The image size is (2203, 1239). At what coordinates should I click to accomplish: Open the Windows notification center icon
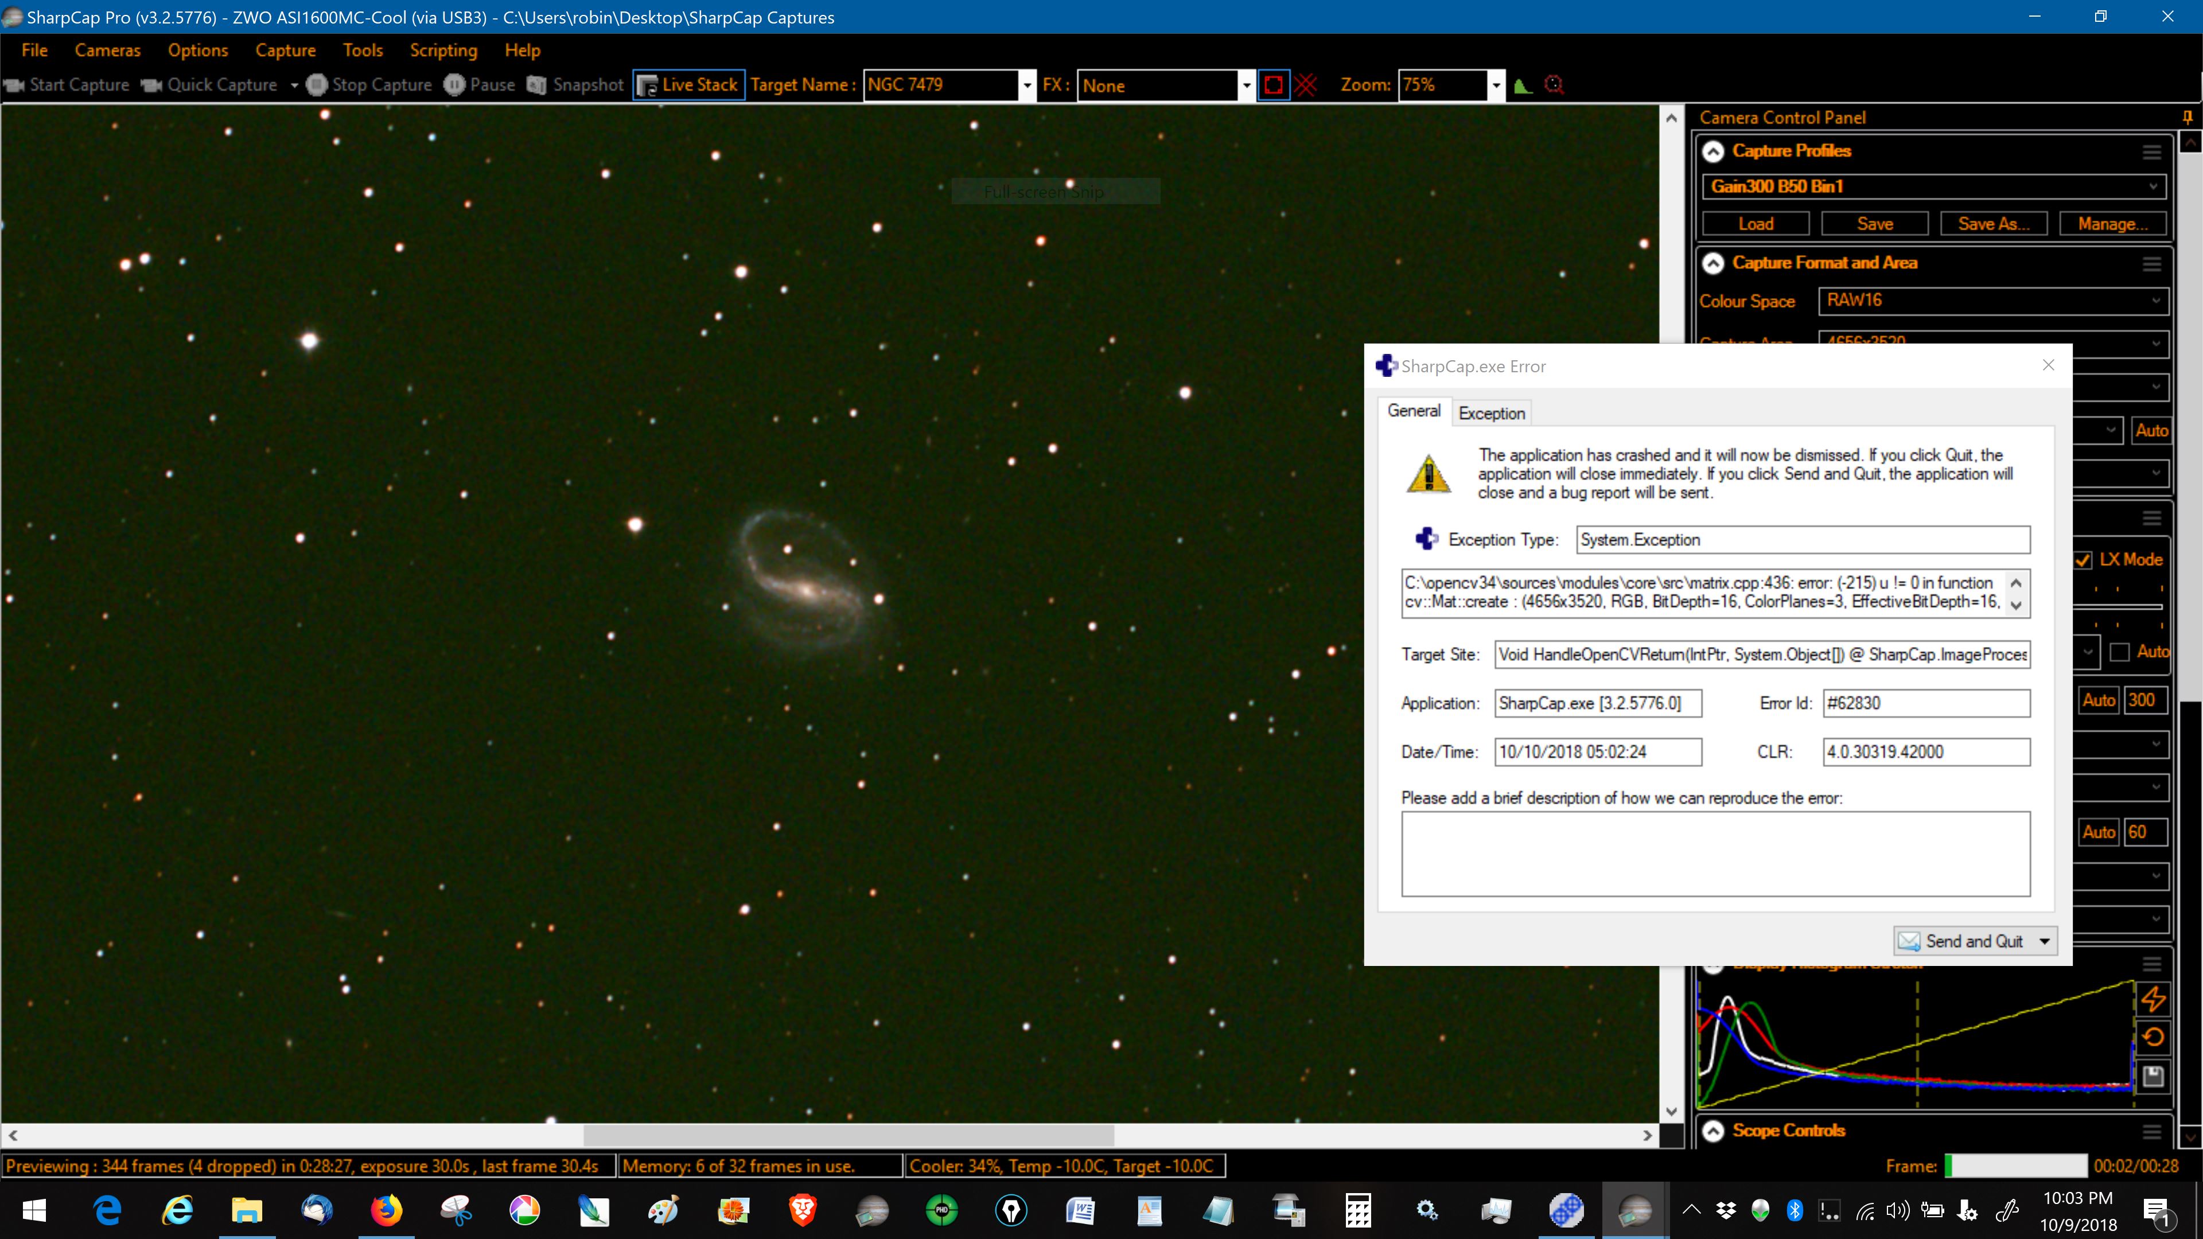2156,1211
